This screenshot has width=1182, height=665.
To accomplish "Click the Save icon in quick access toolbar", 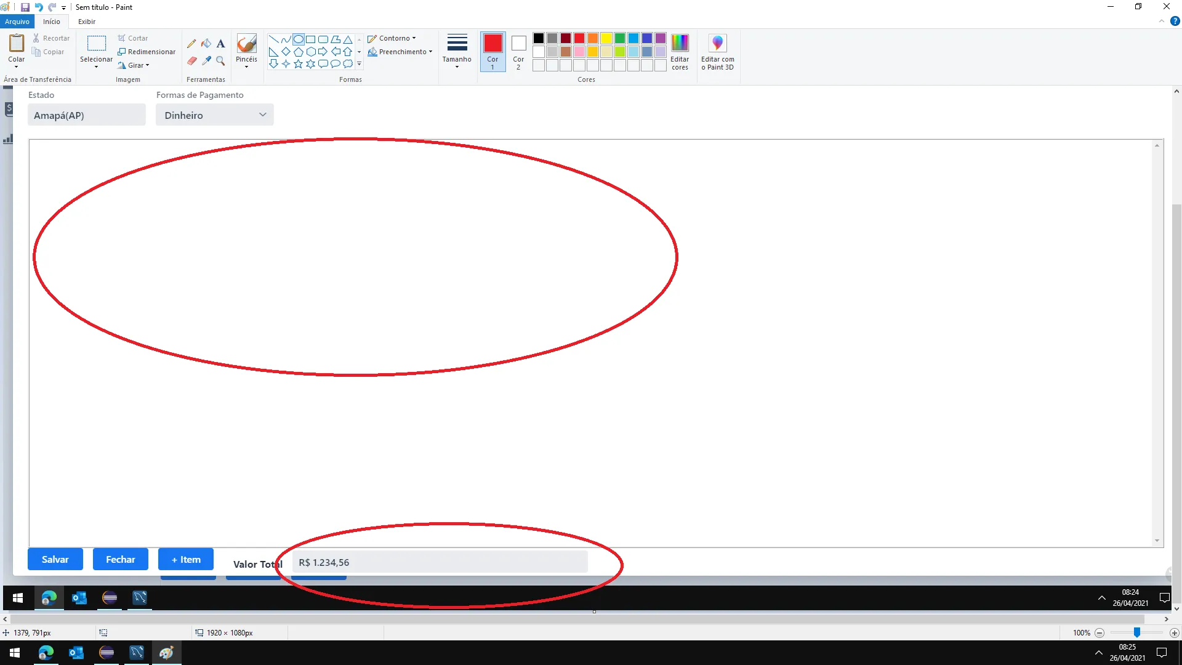I will (x=25, y=7).
